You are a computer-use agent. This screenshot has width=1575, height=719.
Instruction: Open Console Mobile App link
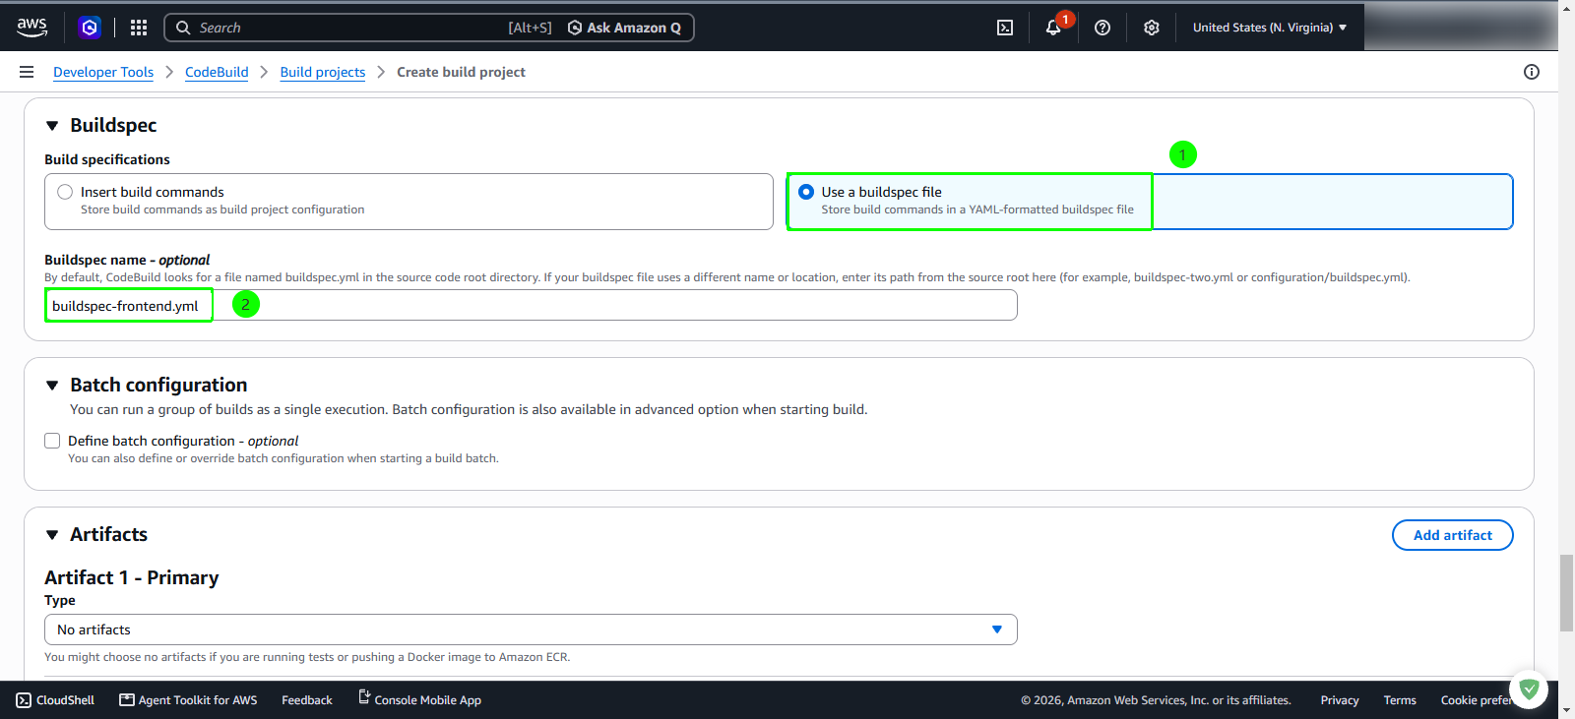419,699
